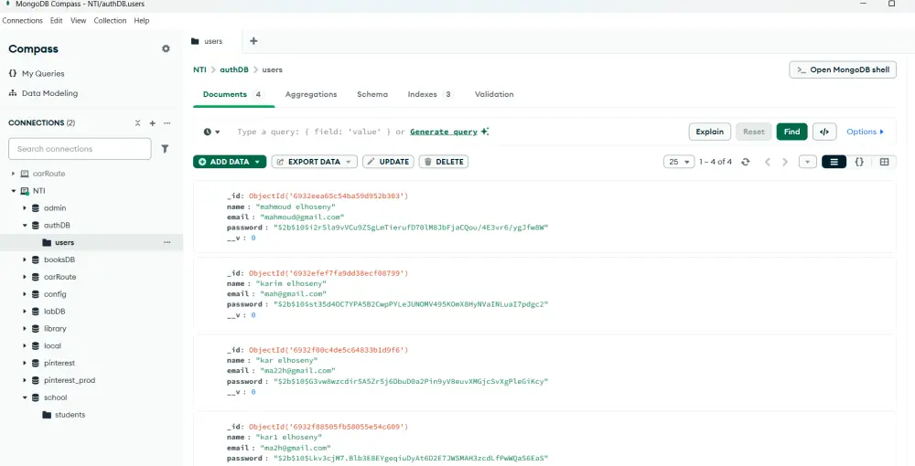Click the connections filter funnel icon
Image resolution: width=915 pixels, height=466 pixels.
coord(165,149)
